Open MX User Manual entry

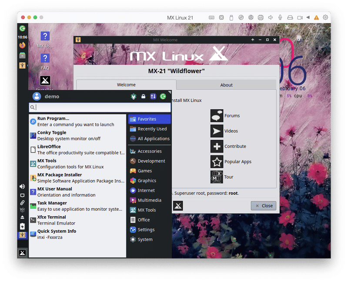[x=77, y=192]
